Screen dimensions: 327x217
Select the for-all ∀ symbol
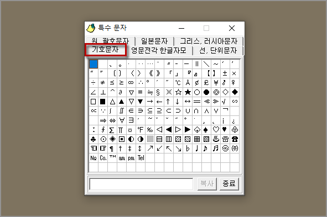click(x=122, y=120)
